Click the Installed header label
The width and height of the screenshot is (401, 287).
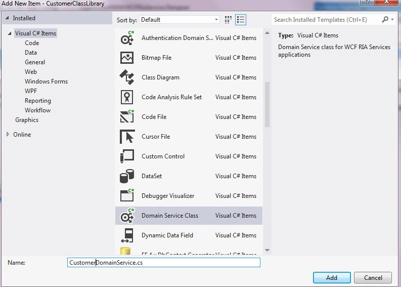[24, 18]
